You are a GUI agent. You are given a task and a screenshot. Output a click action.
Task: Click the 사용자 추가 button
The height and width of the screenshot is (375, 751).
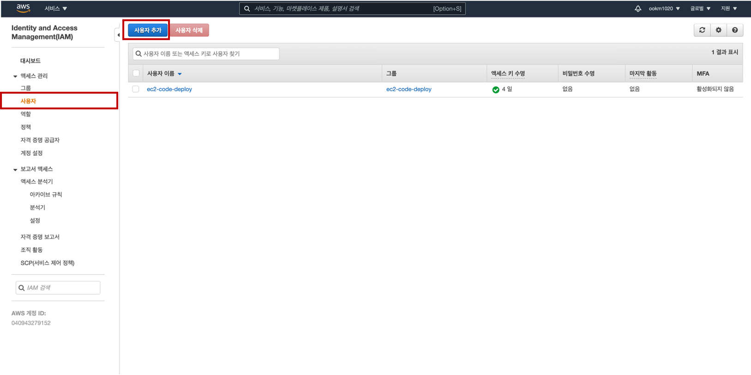(148, 30)
